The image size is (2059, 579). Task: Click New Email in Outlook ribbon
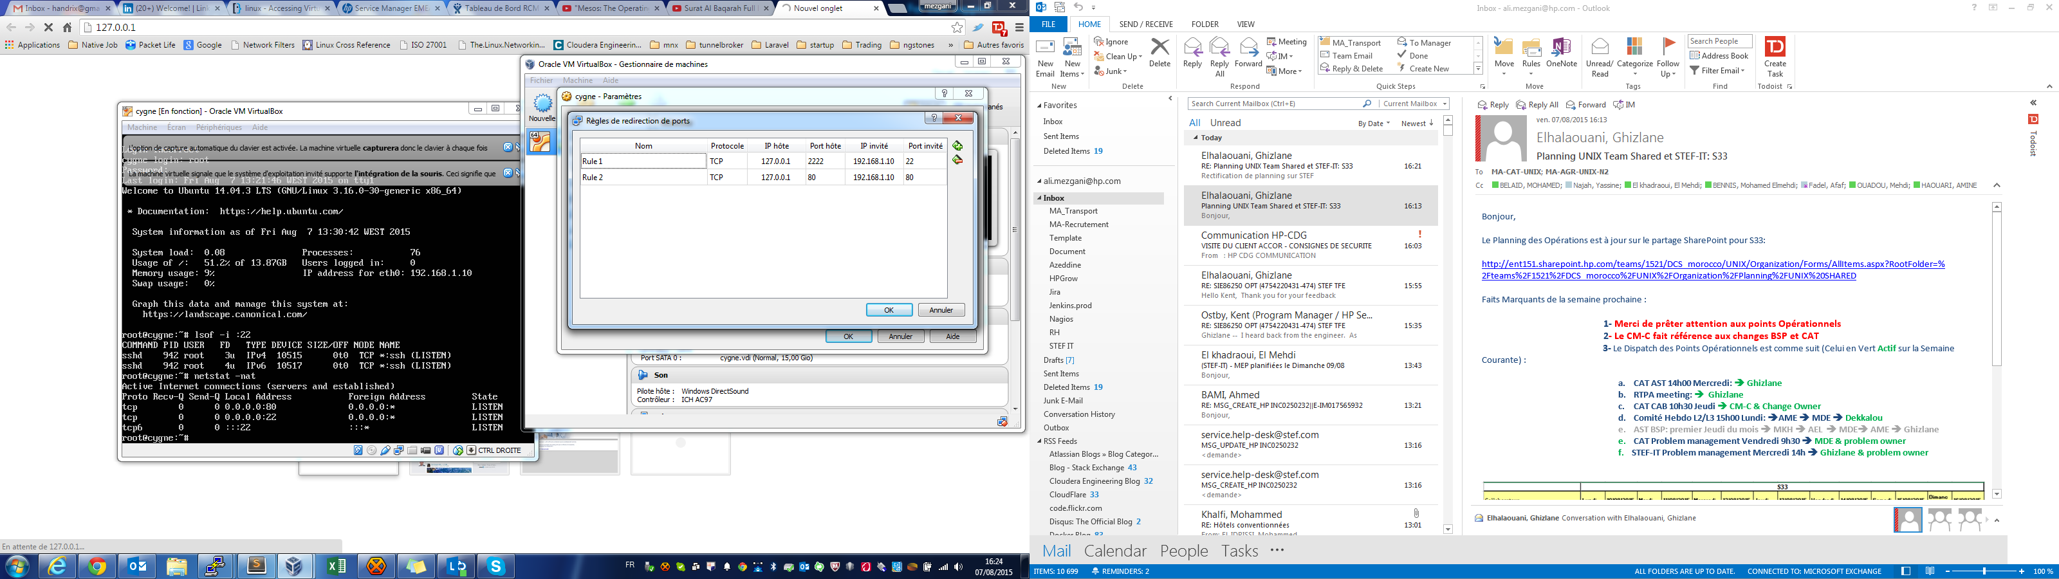[1045, 58]
